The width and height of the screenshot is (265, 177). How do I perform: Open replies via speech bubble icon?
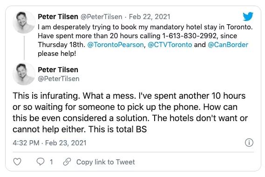[41, 162]
